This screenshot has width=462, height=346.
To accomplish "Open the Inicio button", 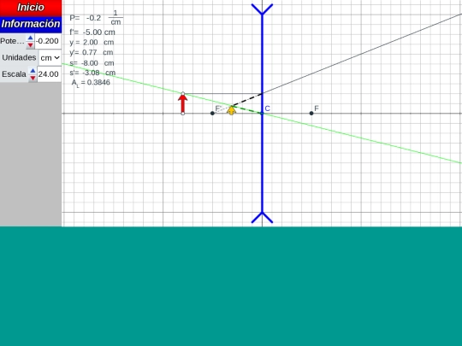I will pos(31,8).
